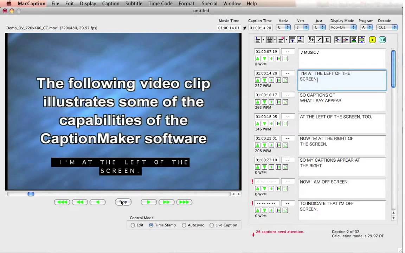Click the green bar with down arrow toolbar icon
Viewport: 405px width, 253px height.
point(354,39)
